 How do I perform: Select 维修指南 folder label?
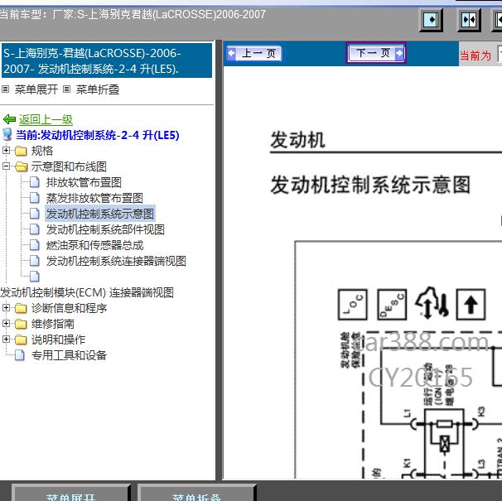point(53,324)
